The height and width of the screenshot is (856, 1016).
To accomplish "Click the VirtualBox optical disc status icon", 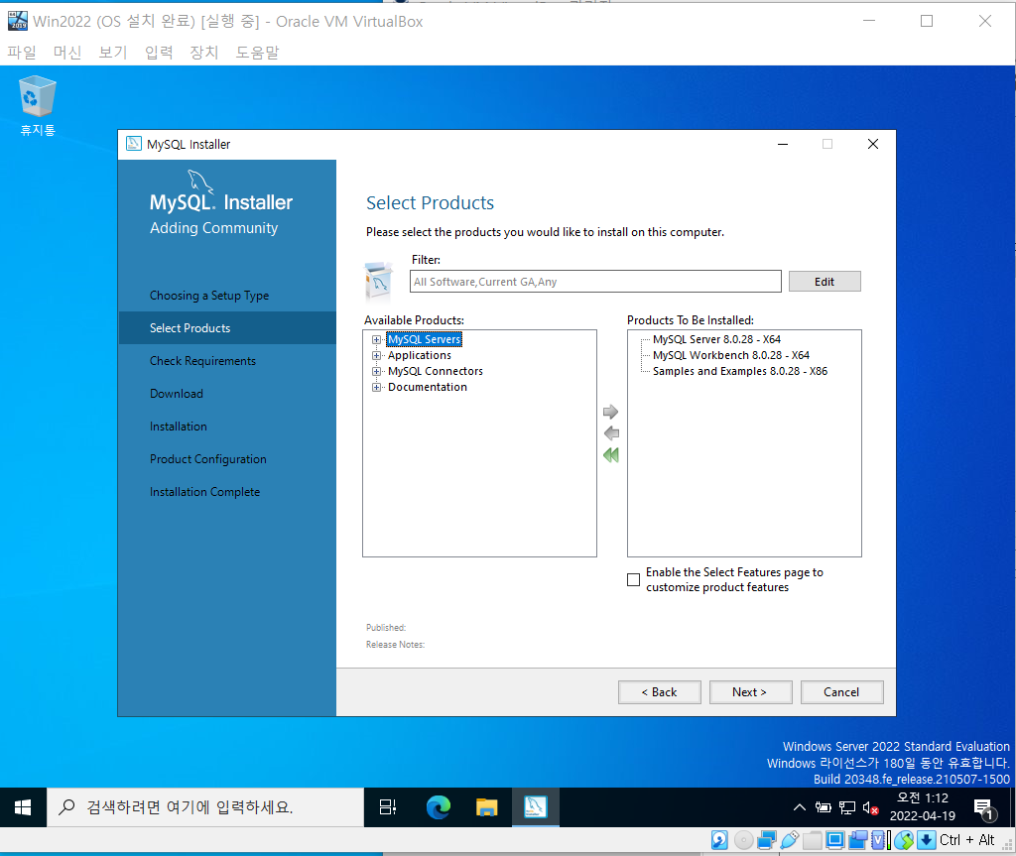I will tap(744, 840).
